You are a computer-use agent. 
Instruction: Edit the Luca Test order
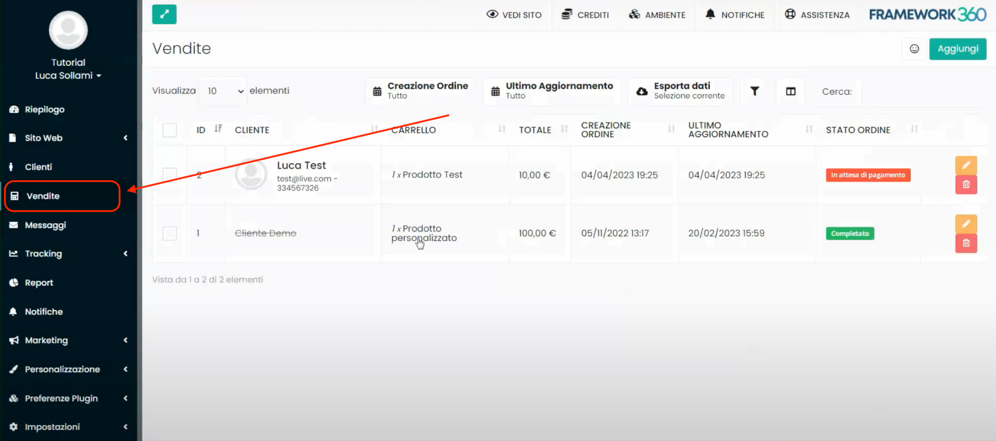pos(966,165)
